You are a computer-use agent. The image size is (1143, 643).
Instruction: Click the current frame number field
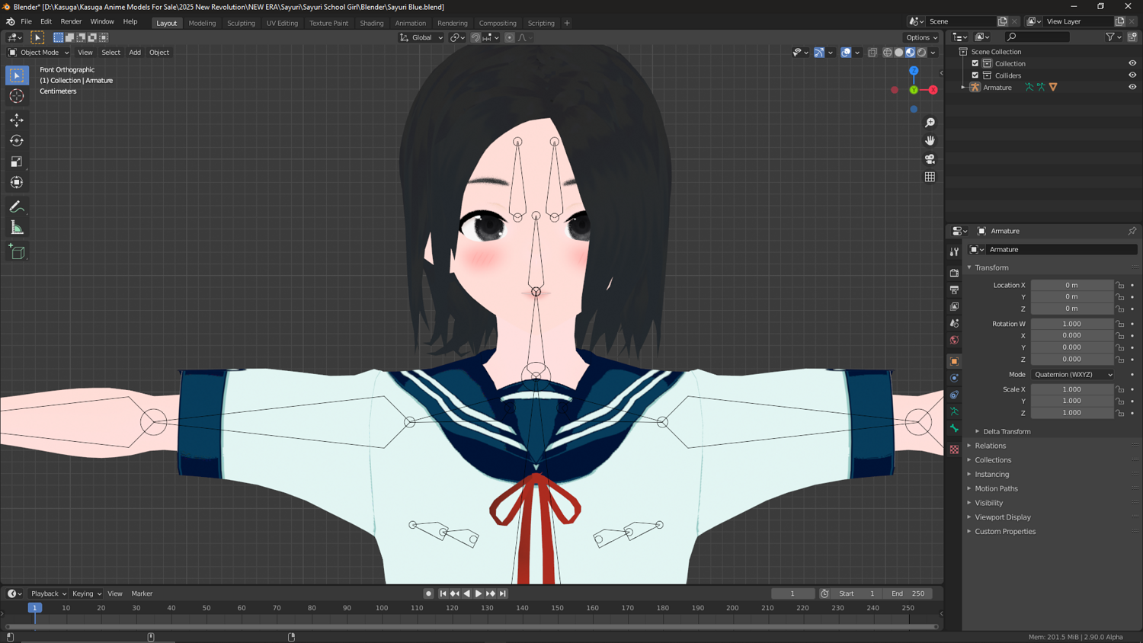[x=792, y=593]
